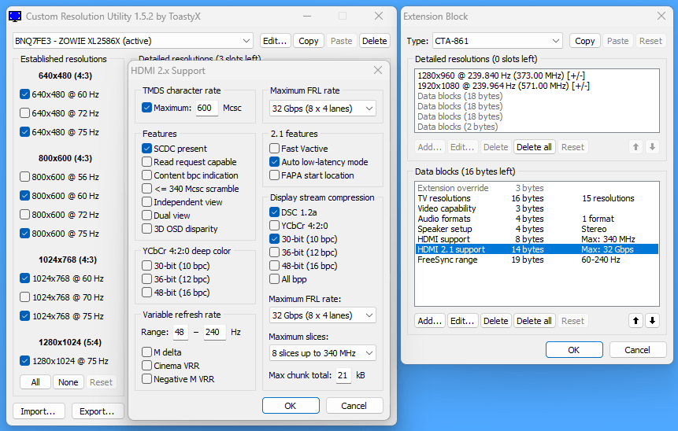Viewport: 678px width, 431px height.
Task: Click Max chunk total field
Action: [343, 375]
